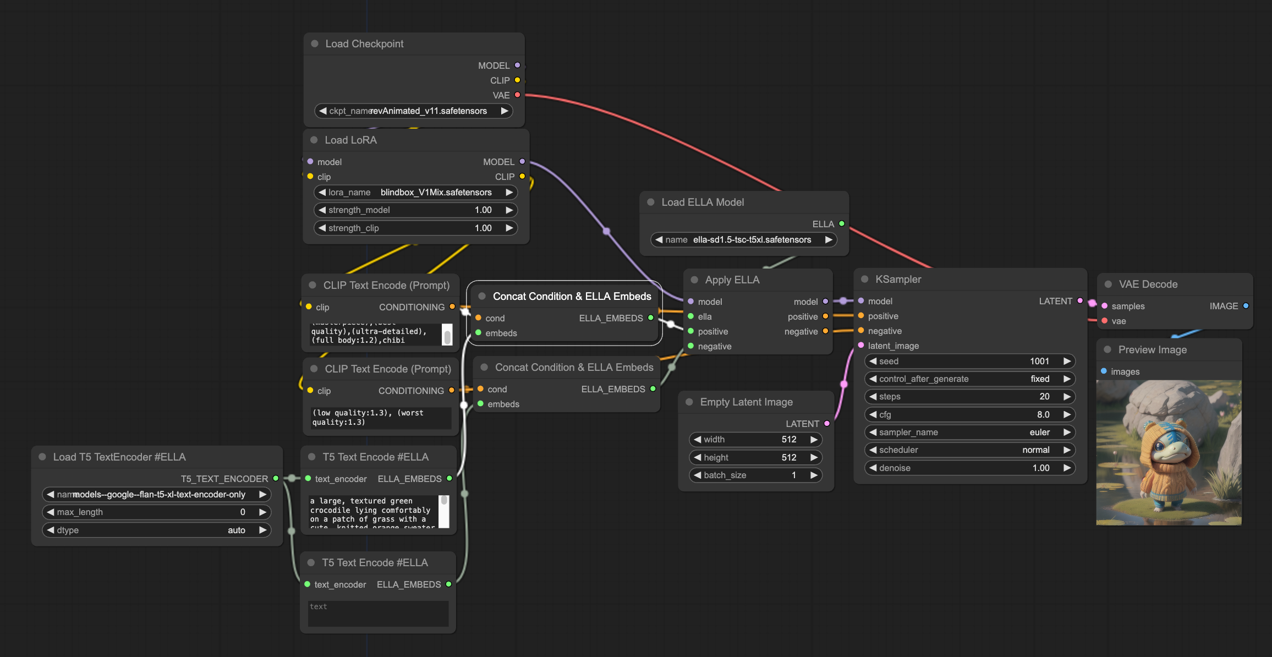Collapse the Load LoRA node via its dot

[x=314, y=140]
